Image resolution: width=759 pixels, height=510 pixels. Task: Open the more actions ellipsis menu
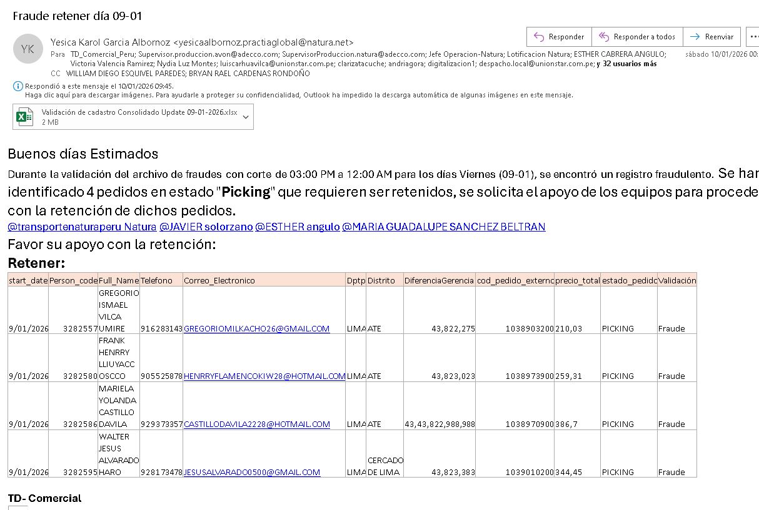pyautogui.click(x=753, y=37)
